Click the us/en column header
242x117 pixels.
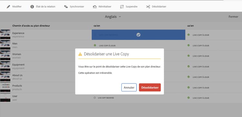click(190, 26)
